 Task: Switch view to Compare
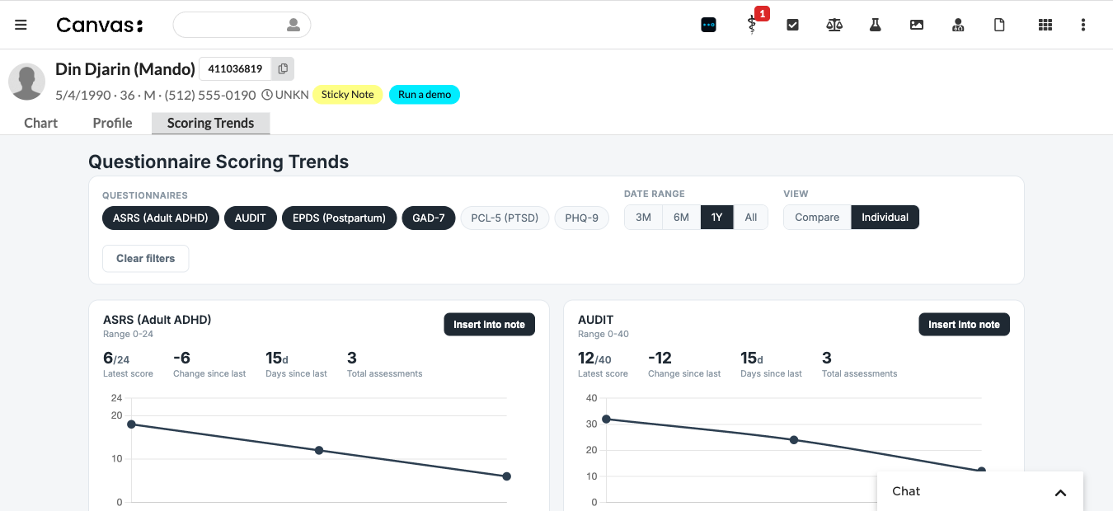point(817,218)
